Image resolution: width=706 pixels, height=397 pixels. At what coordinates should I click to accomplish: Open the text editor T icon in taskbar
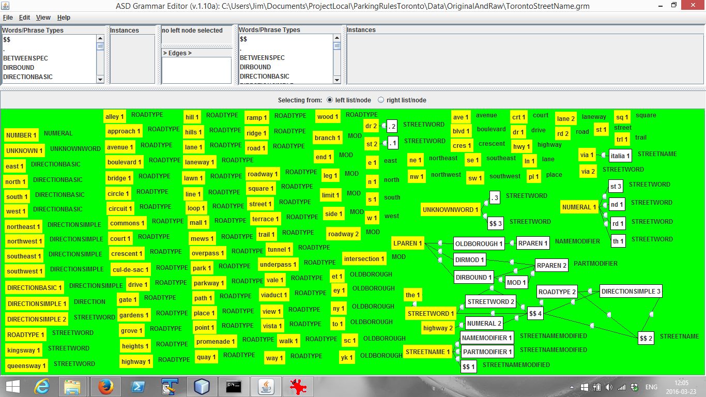click(170, 387)
